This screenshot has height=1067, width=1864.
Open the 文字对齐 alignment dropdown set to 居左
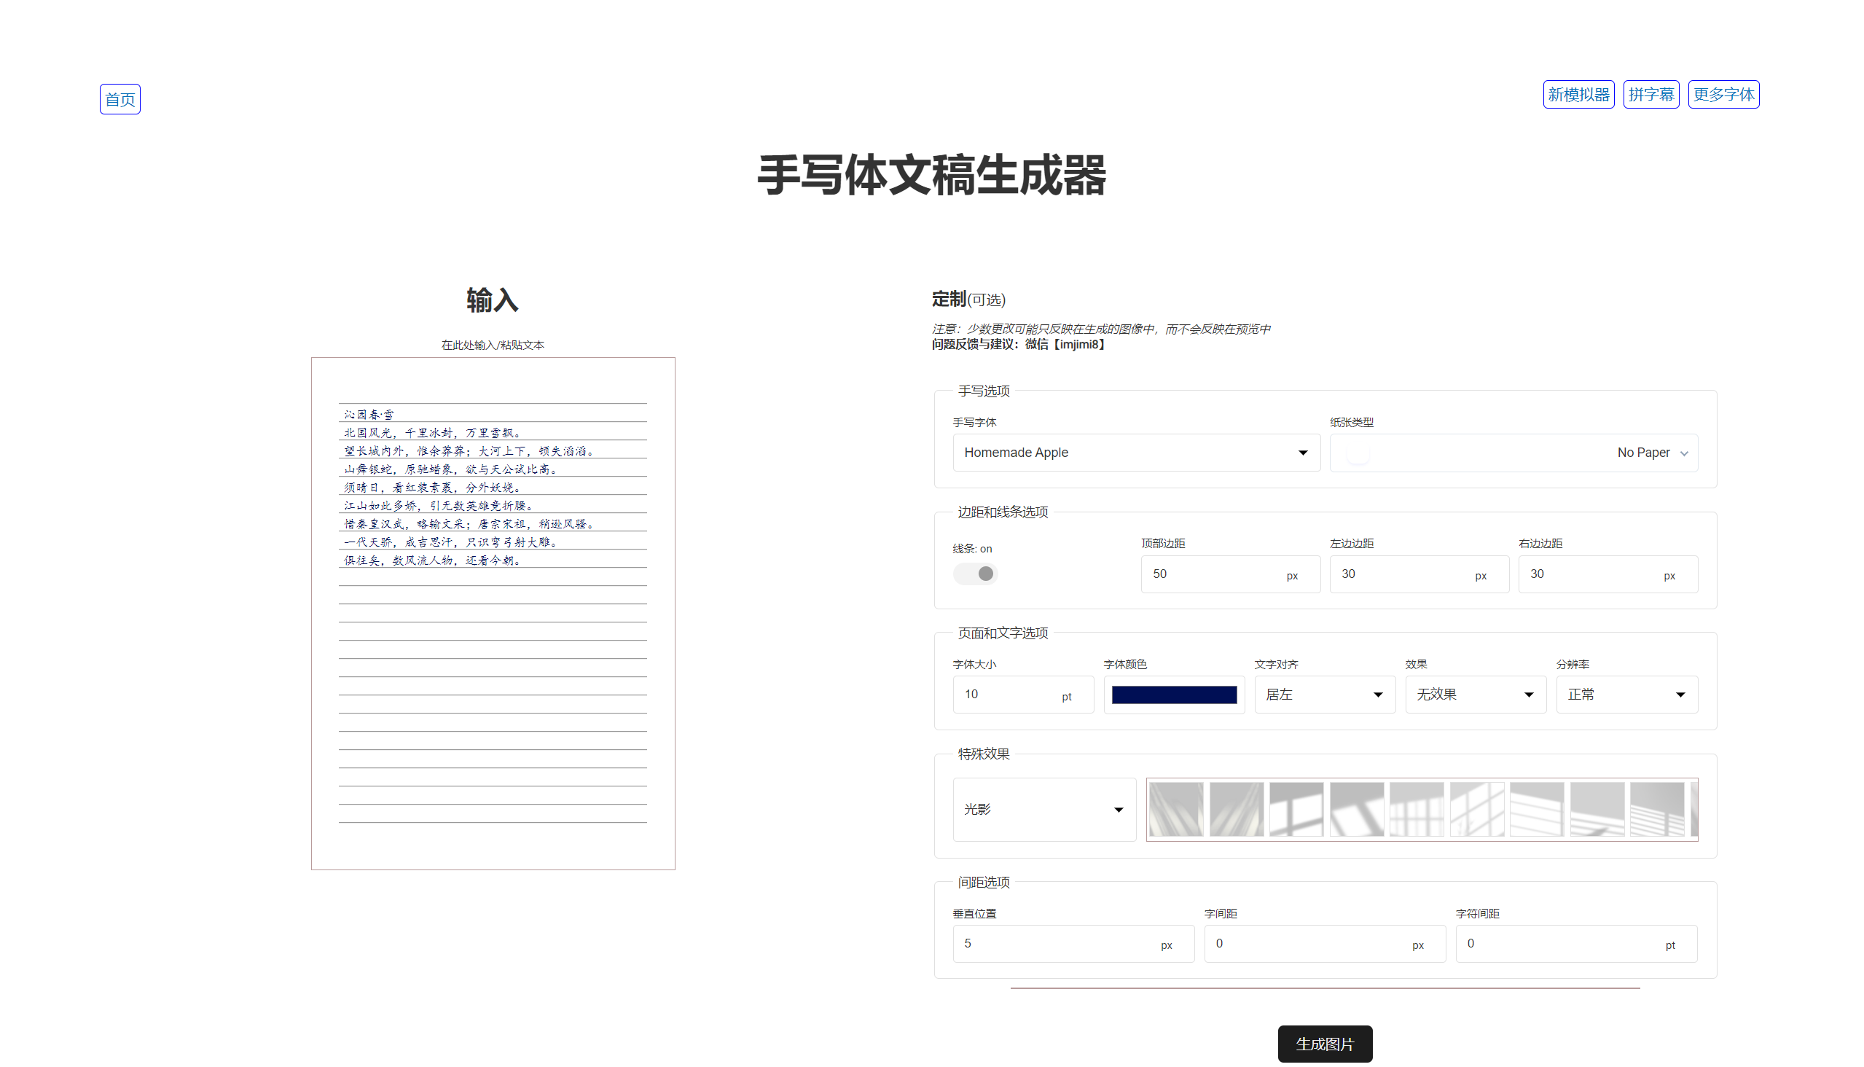pyautogui.click(x=1325, y=694)
